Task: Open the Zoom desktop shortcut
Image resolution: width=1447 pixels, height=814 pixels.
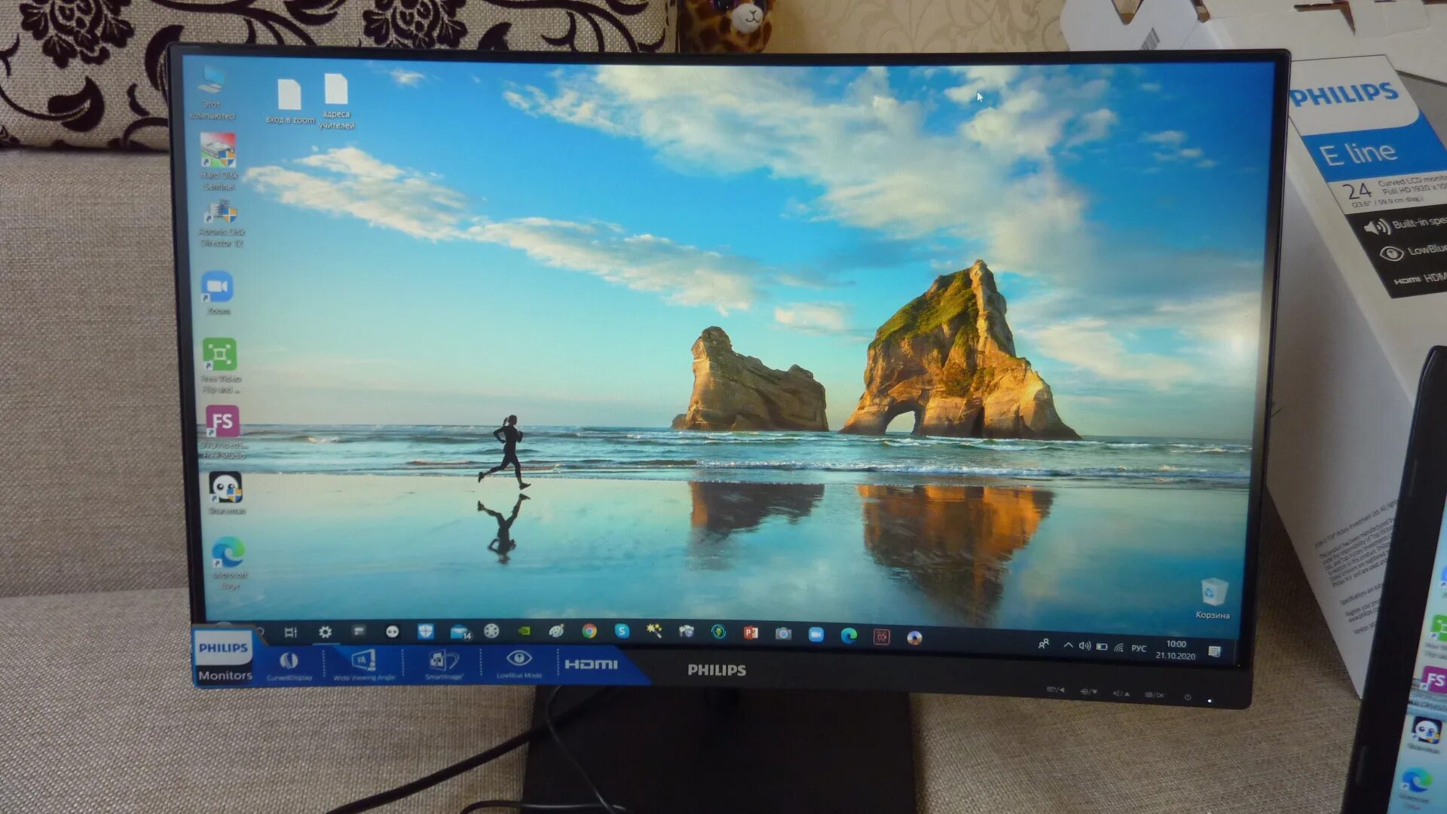Action: coord(217,288)
